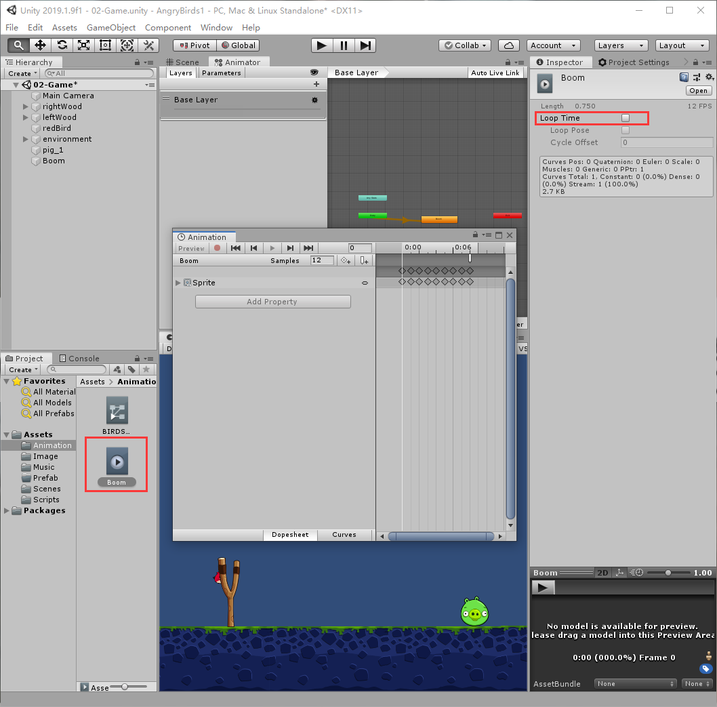Open the Collab dropdown
This screenshot has height=707, width=717.
465,45
